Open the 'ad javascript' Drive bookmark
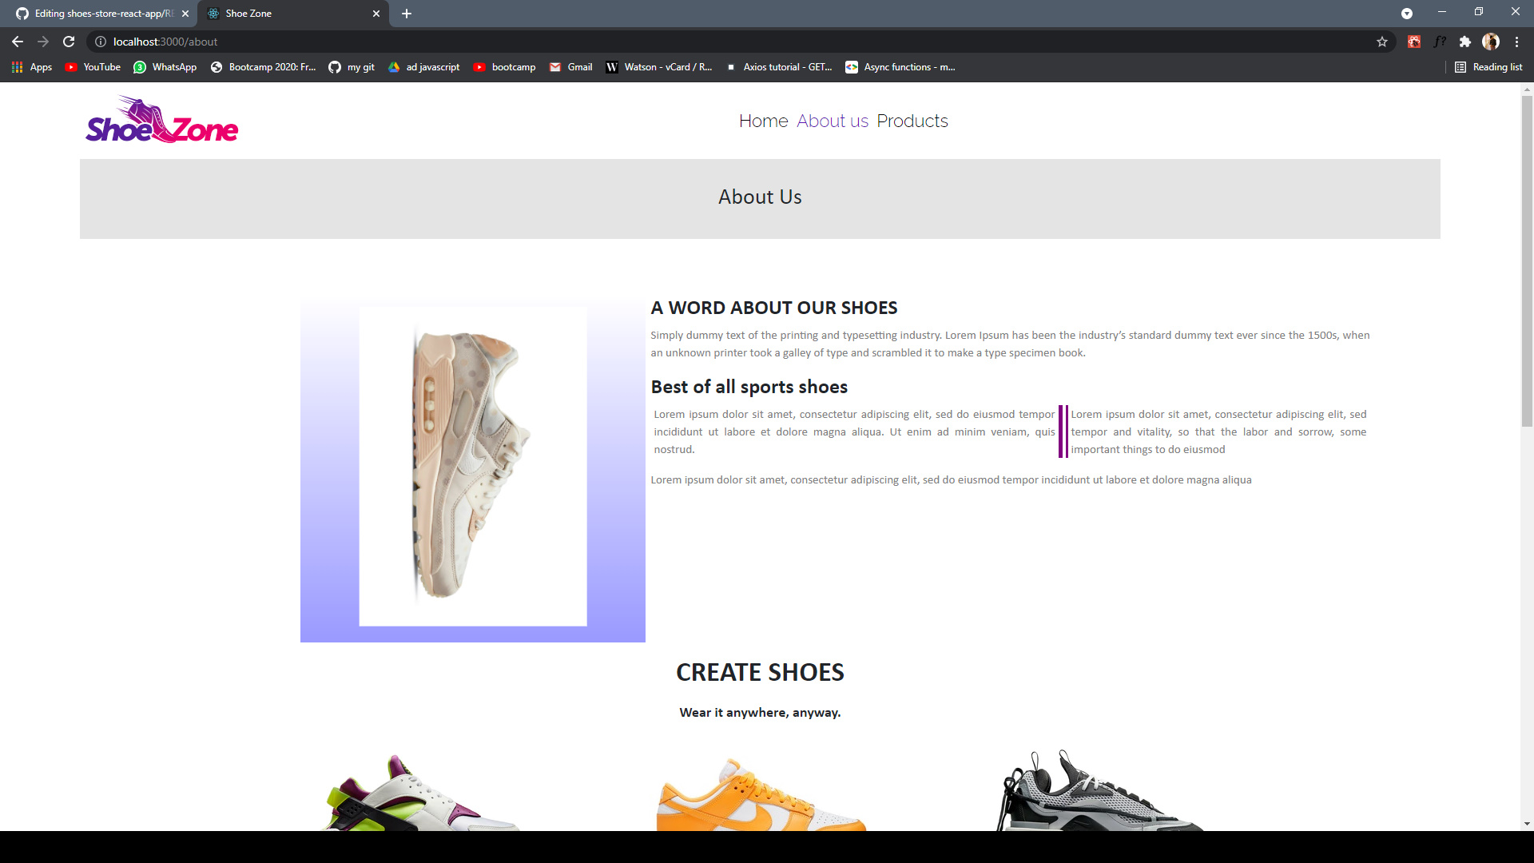The height and width of the screenshot is (863, 1534). 424,67
